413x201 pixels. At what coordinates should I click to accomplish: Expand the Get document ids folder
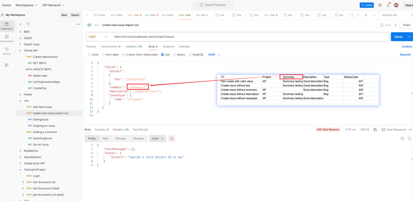(24, 182)
